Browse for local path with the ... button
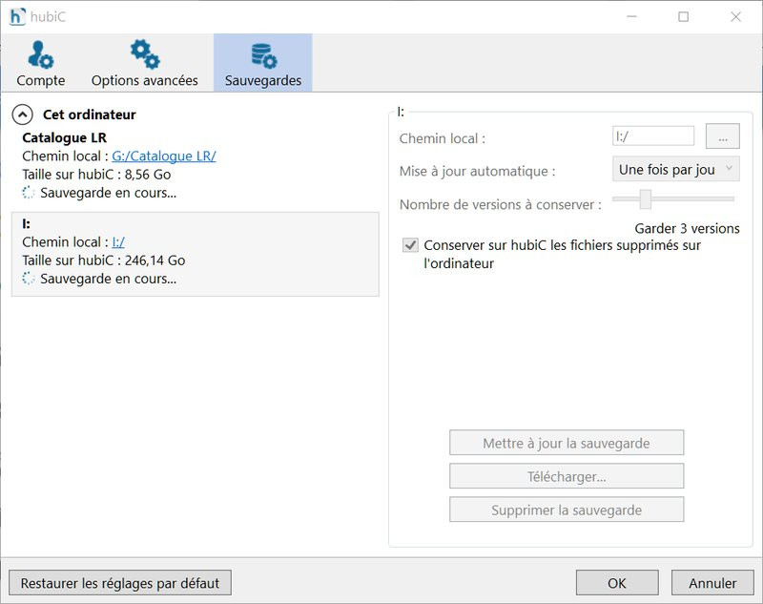763x604 pixels. (723, 136)
